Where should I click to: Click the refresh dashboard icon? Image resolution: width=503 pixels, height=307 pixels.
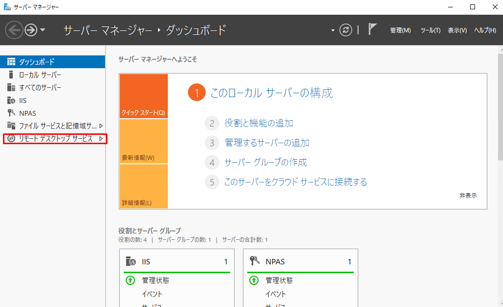(x=346, y=30)
